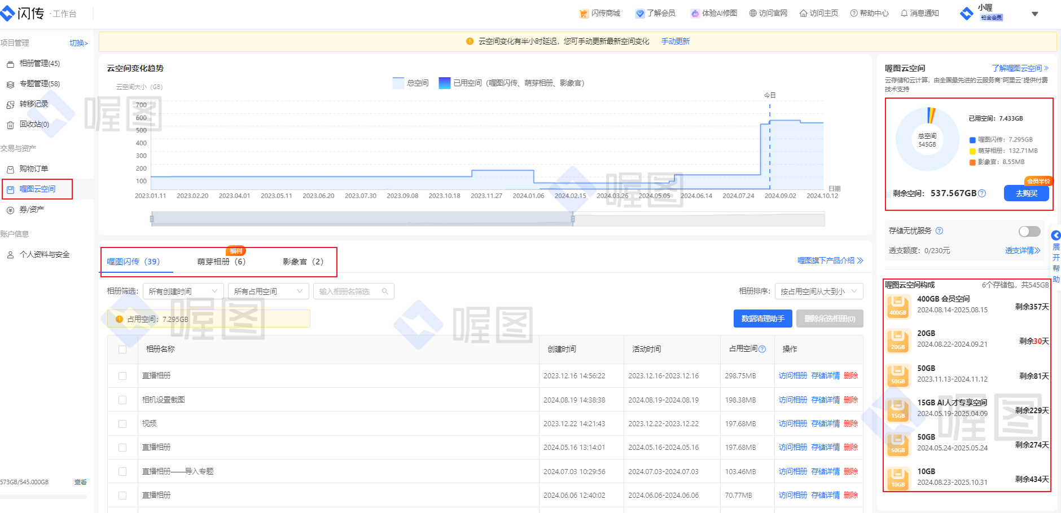Click help icon next to 剩余空间
This screenshot has width=1061, height=513.
tap(982, 193)
